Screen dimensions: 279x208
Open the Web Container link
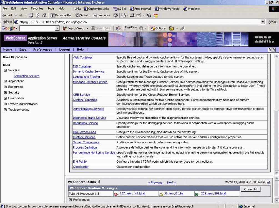coord(82,58)
